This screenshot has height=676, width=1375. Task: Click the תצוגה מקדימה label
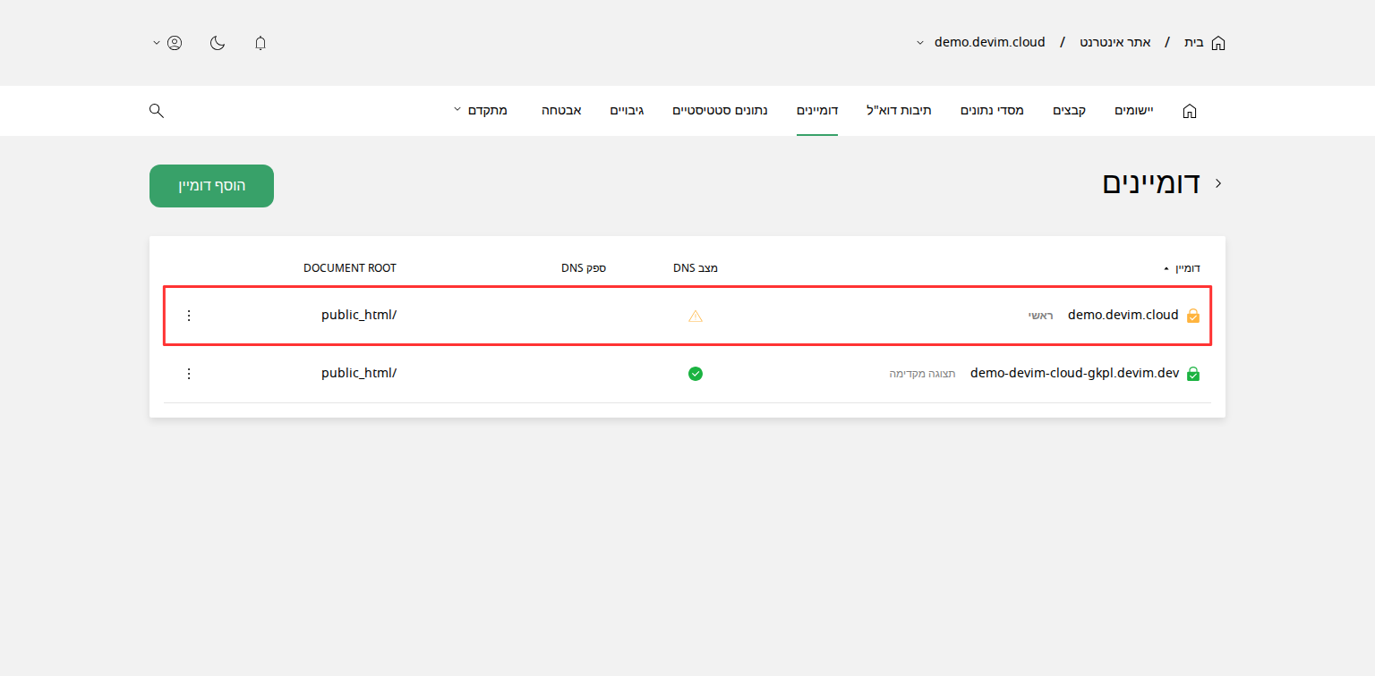(923, 374)
